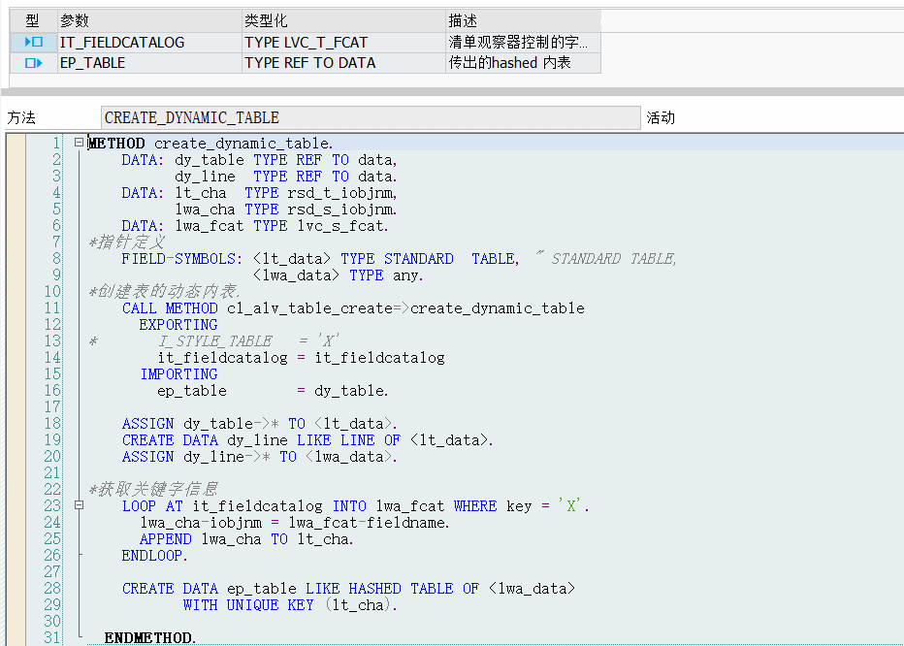Screen dimensions: 904x646
Task: Click the inline comment 'STANDARD TABLE,' on line 8
Action: [x=613, y=258]
